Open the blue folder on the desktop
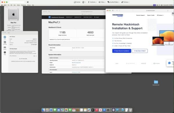 click(156, 82)
